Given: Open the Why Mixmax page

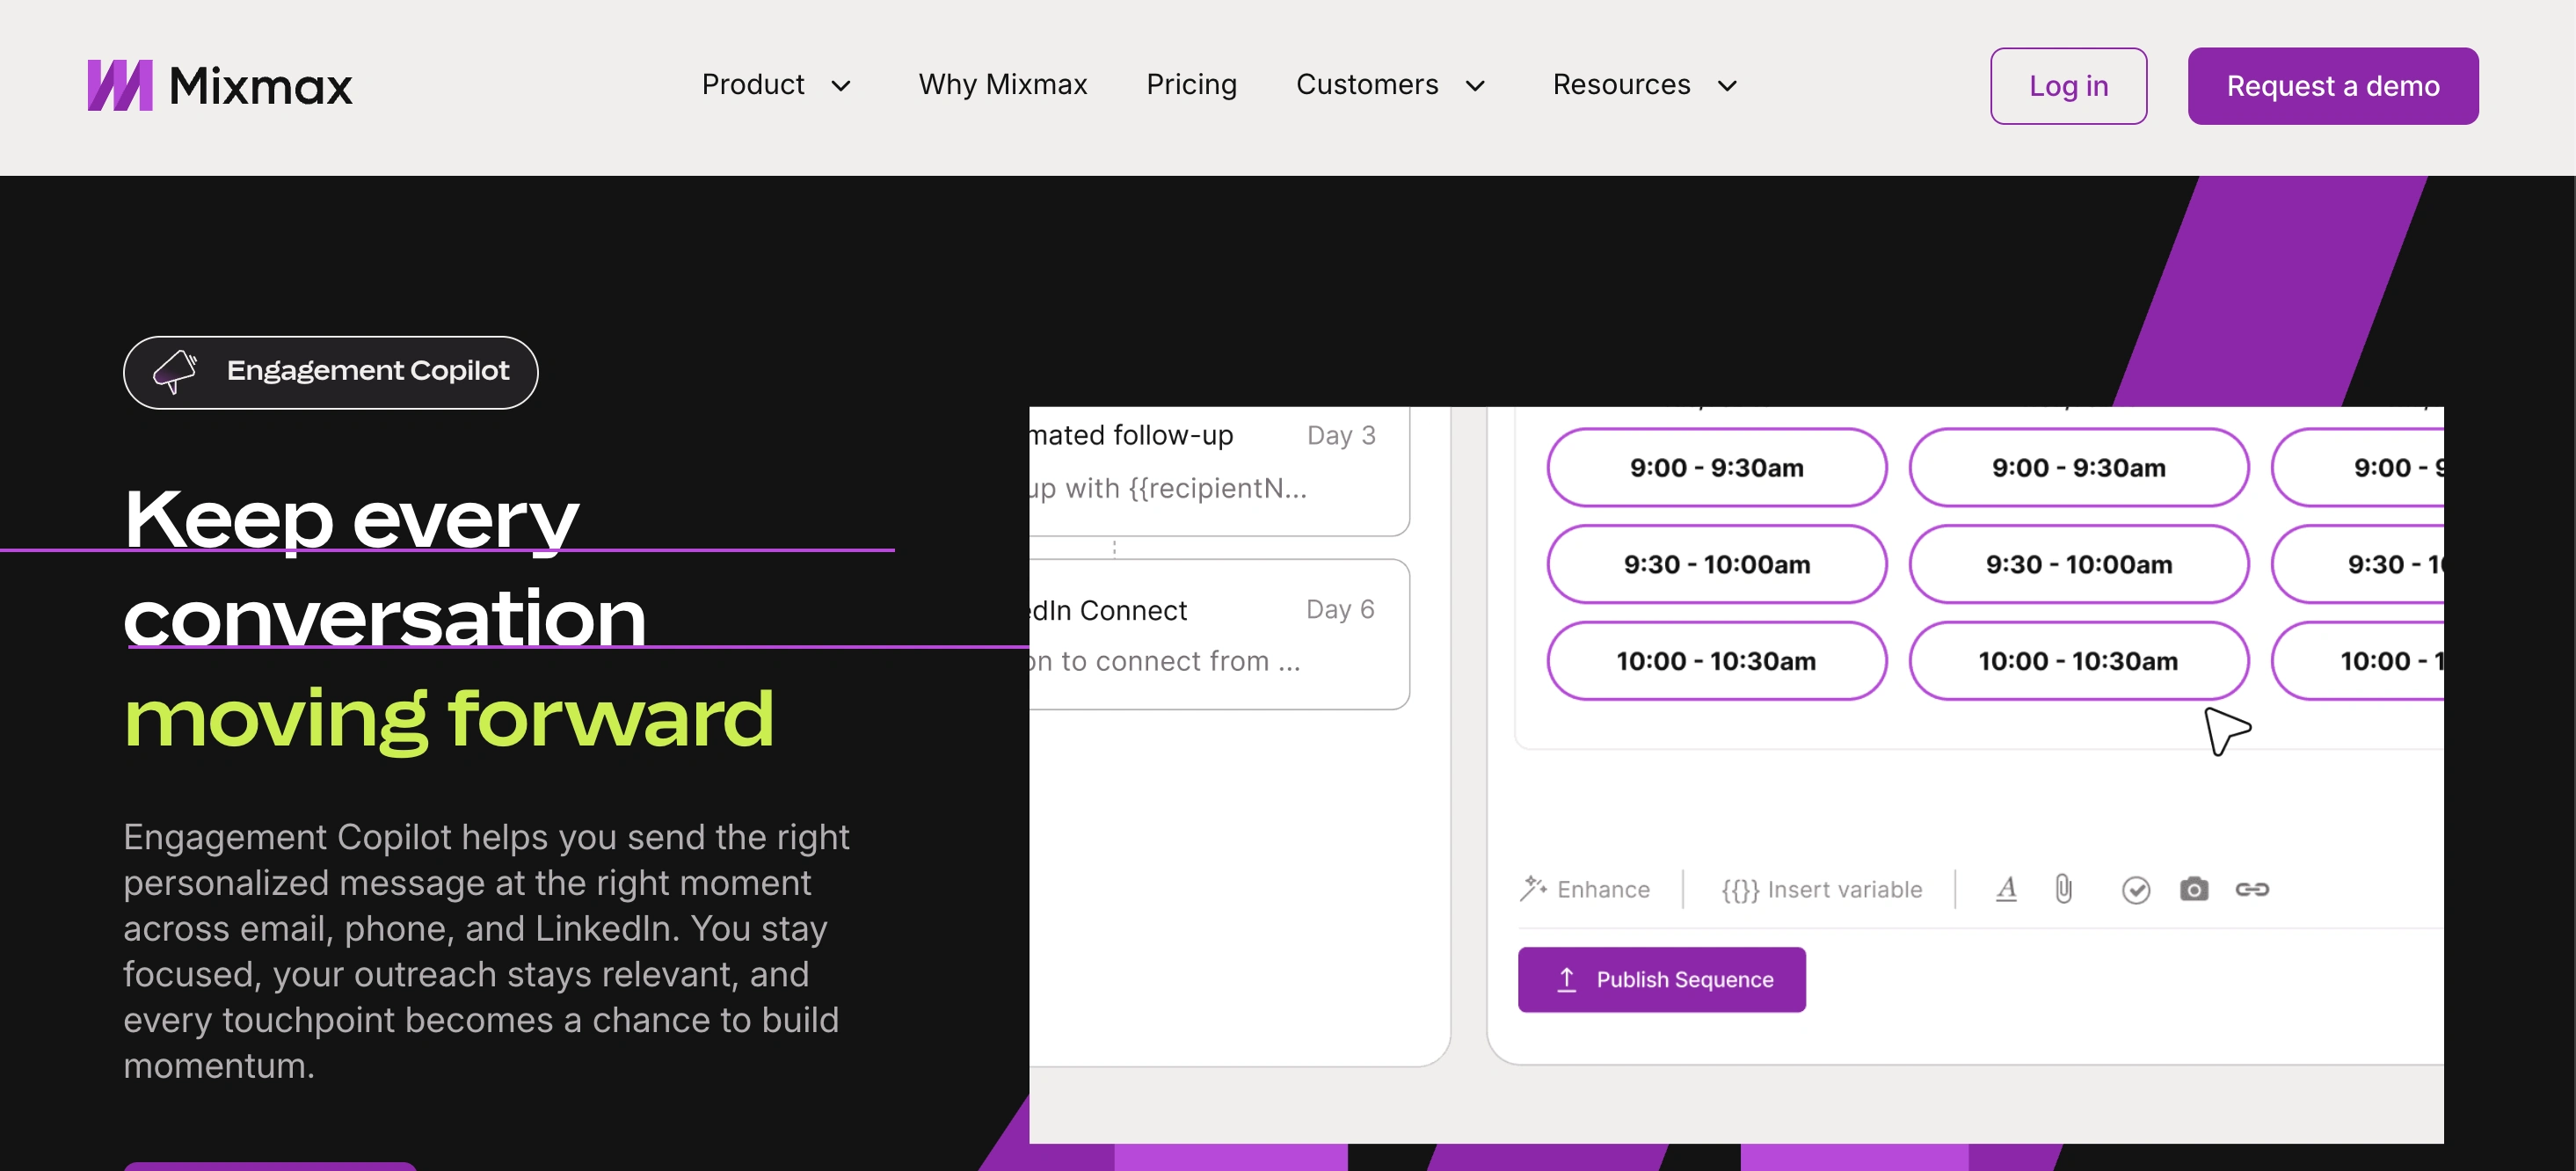Looking at the screenshot, I should (1003, 85).
